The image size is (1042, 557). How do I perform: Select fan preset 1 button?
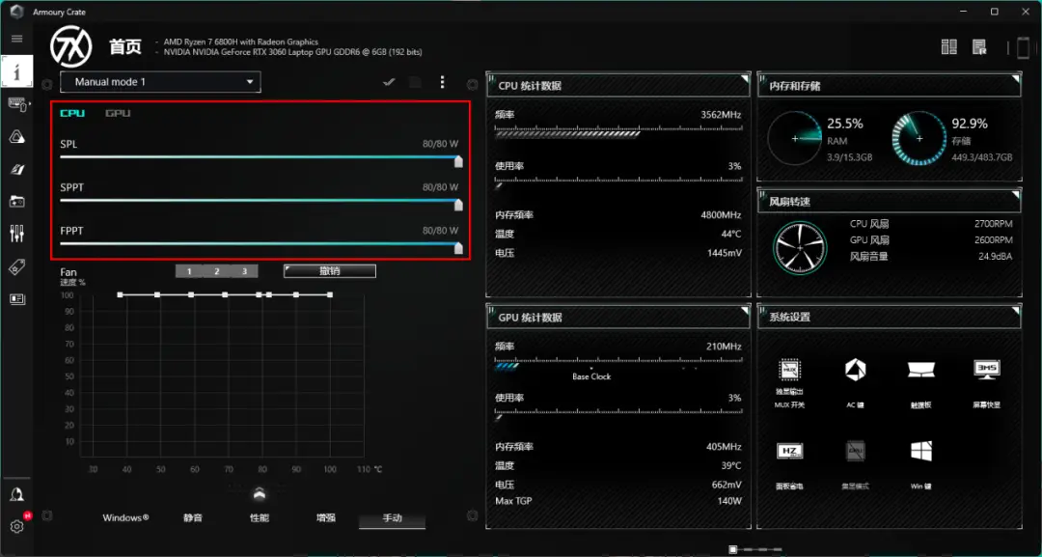click(x=189, y=271)
